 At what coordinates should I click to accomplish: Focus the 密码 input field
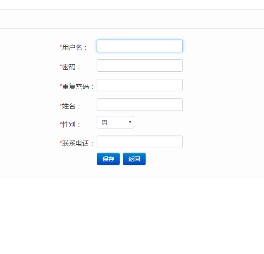tap(140, 65)
